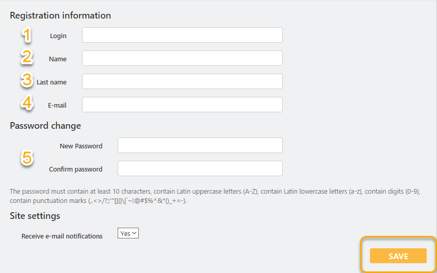
Task: Click the number 3 callout marker
Action: (27, 80)
